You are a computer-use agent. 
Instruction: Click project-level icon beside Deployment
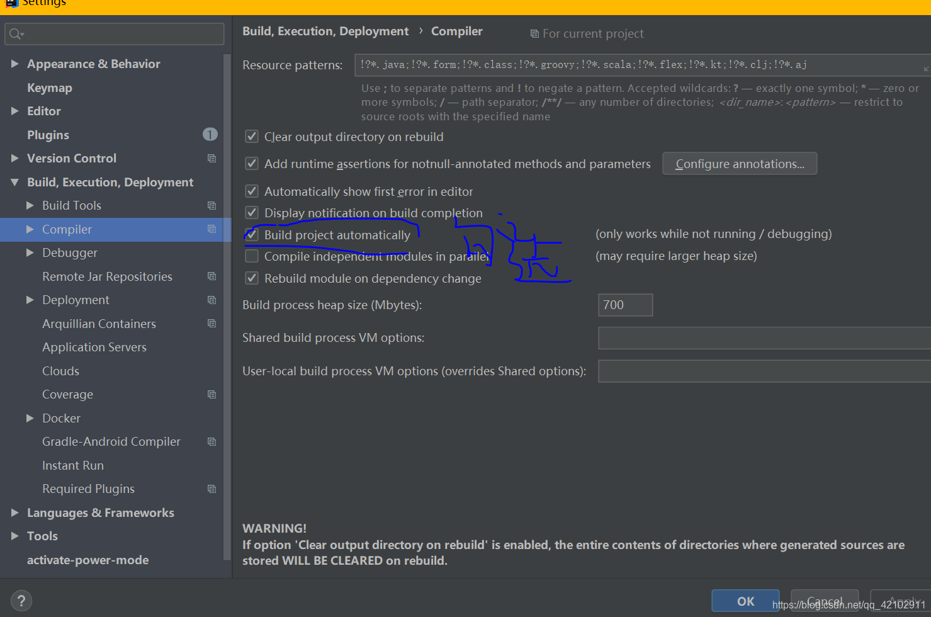[x=212, y=300]
